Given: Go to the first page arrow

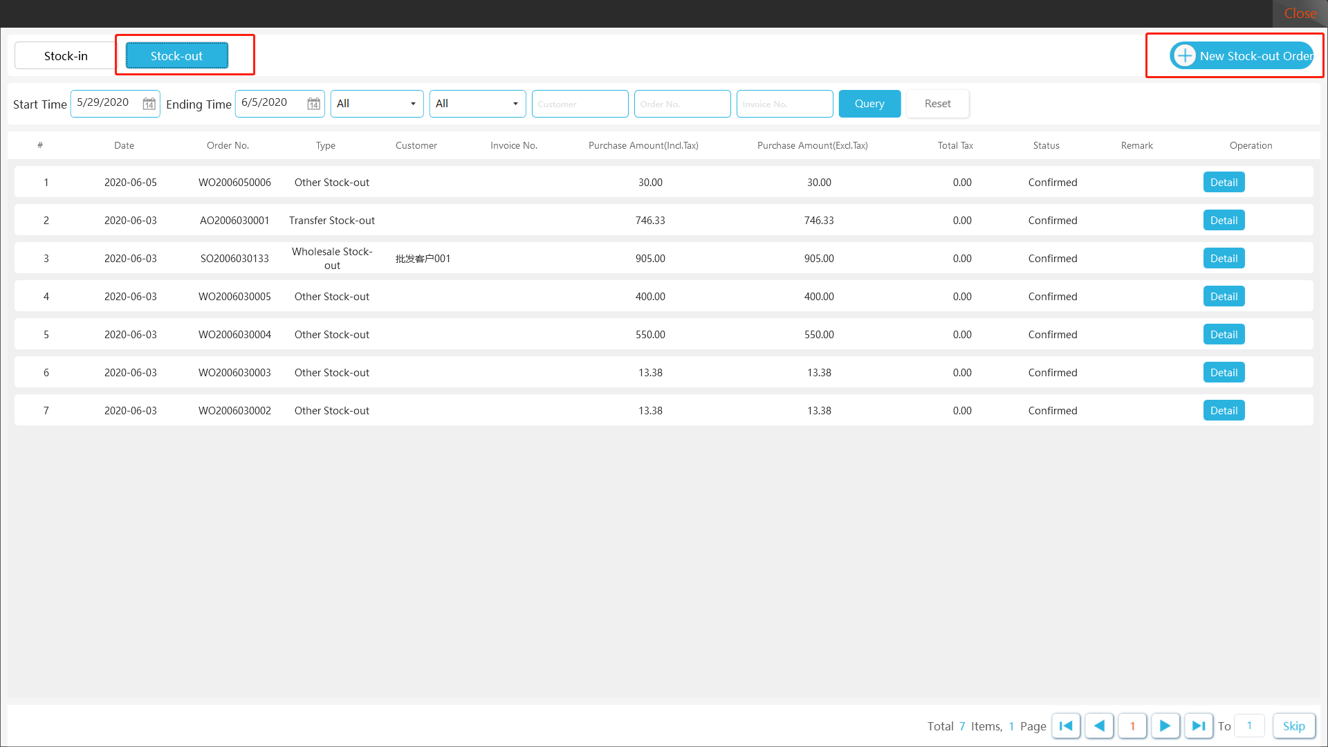Looking at the screenshot, I should tap(1066, 726).
